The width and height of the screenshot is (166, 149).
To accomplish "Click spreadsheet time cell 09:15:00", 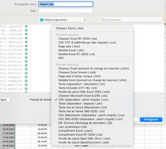I will point(39,142).
